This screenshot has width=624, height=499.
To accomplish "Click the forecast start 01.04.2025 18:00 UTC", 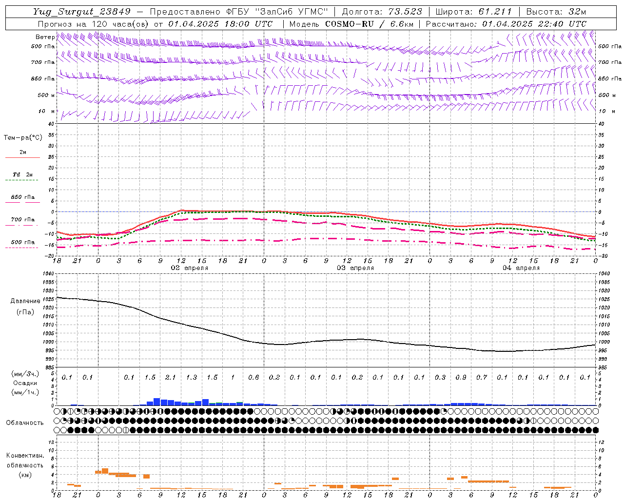I will (x=220, y=24).
